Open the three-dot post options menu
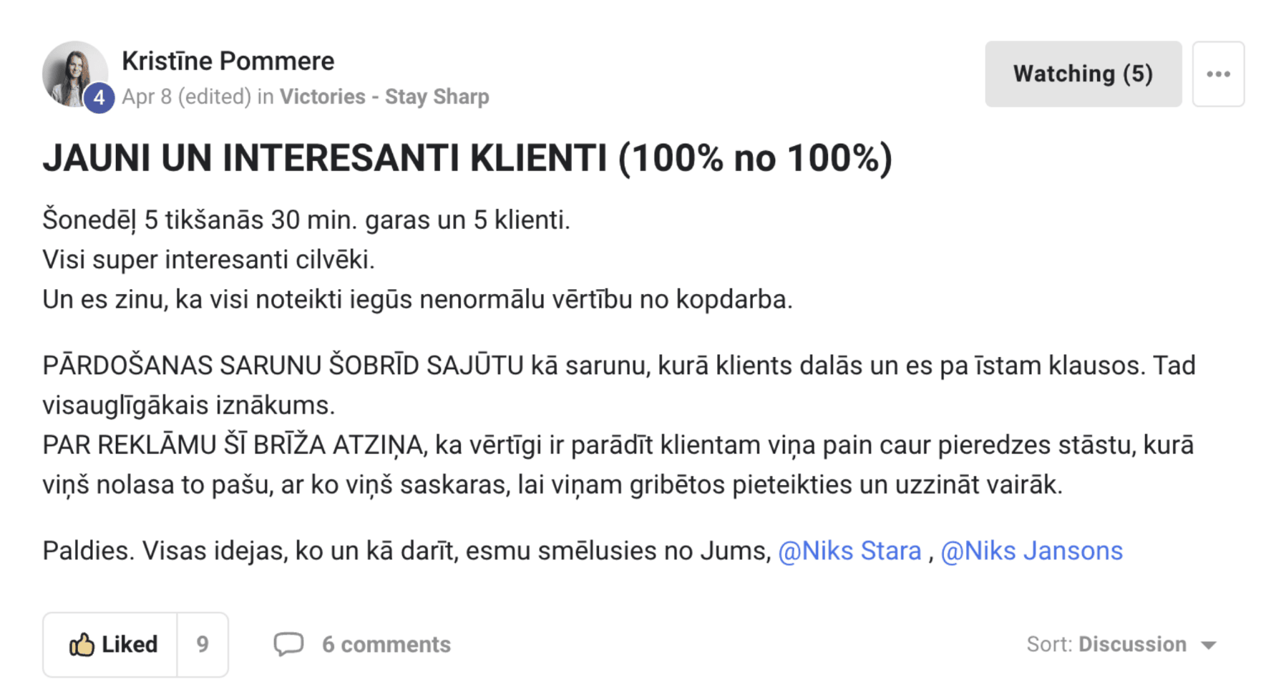 1218,74
